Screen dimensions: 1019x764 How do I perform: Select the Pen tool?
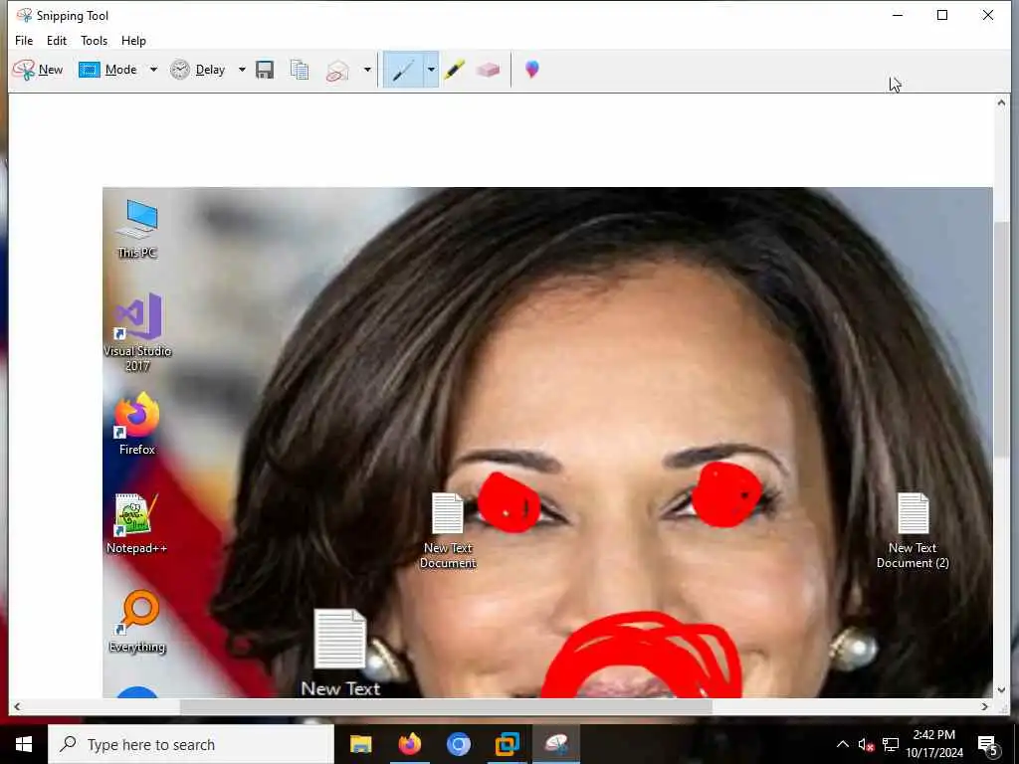403,70
